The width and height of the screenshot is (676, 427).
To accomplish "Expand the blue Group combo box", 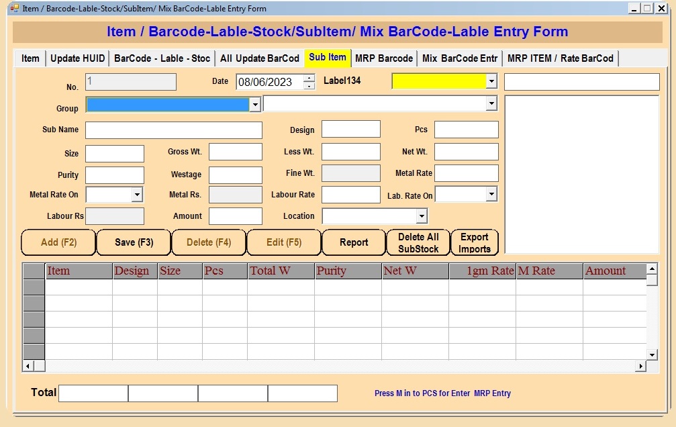I will 255,105.
